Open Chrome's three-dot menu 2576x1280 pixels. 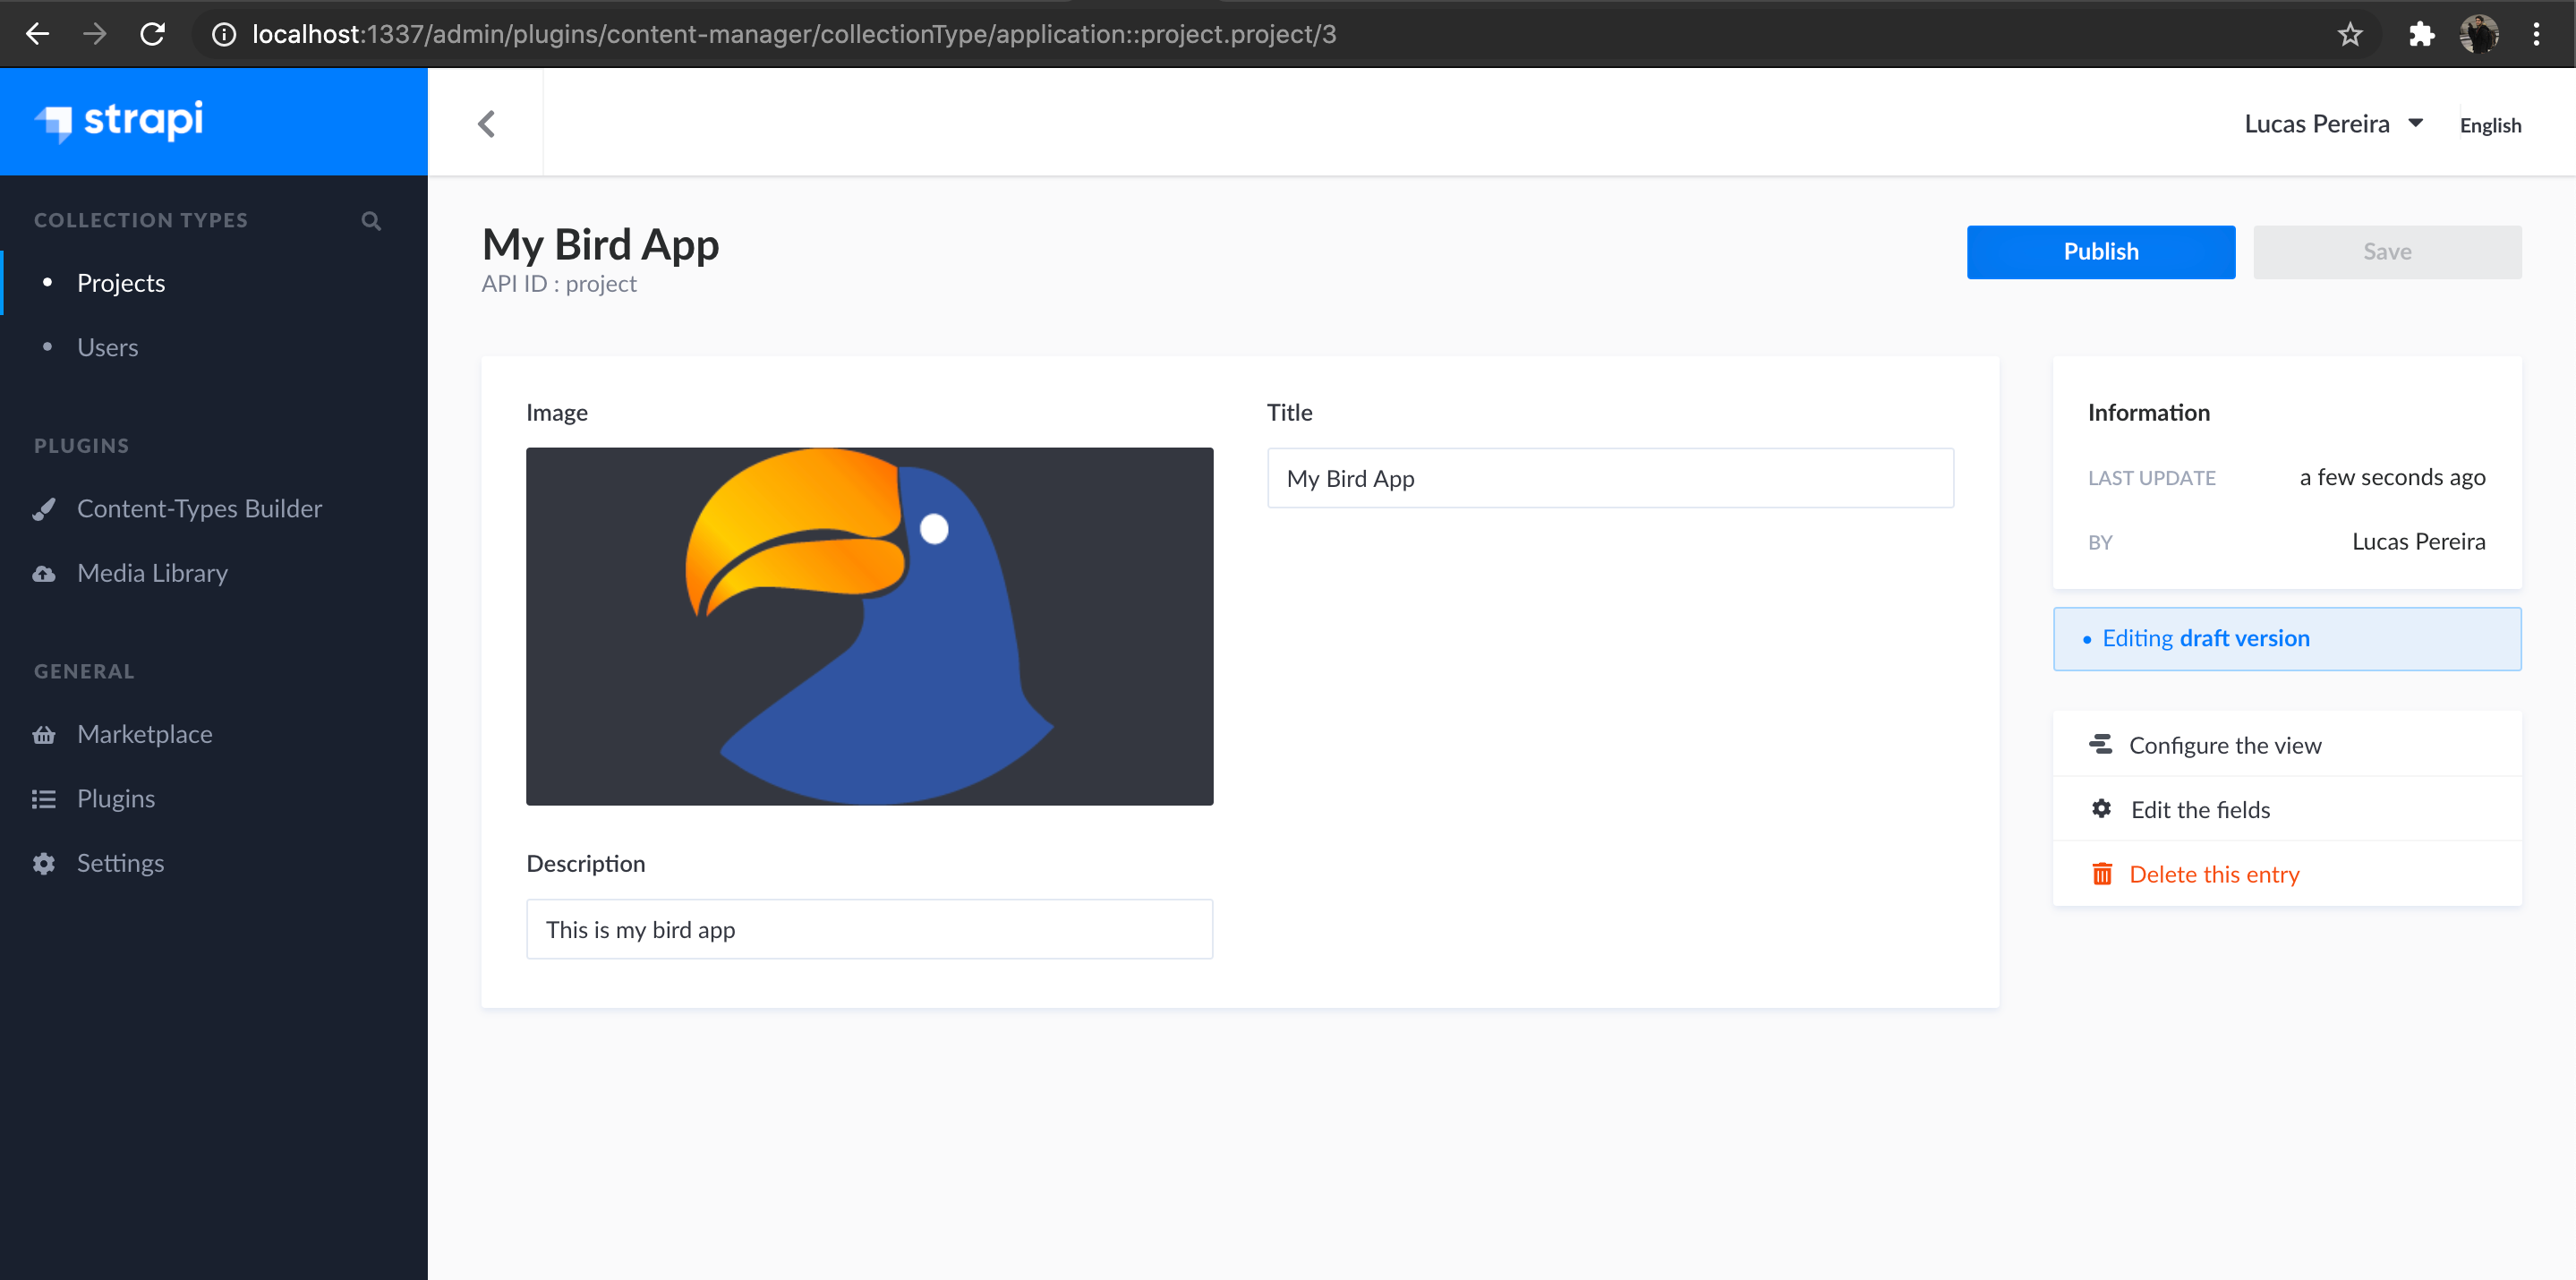point(2536,34)
